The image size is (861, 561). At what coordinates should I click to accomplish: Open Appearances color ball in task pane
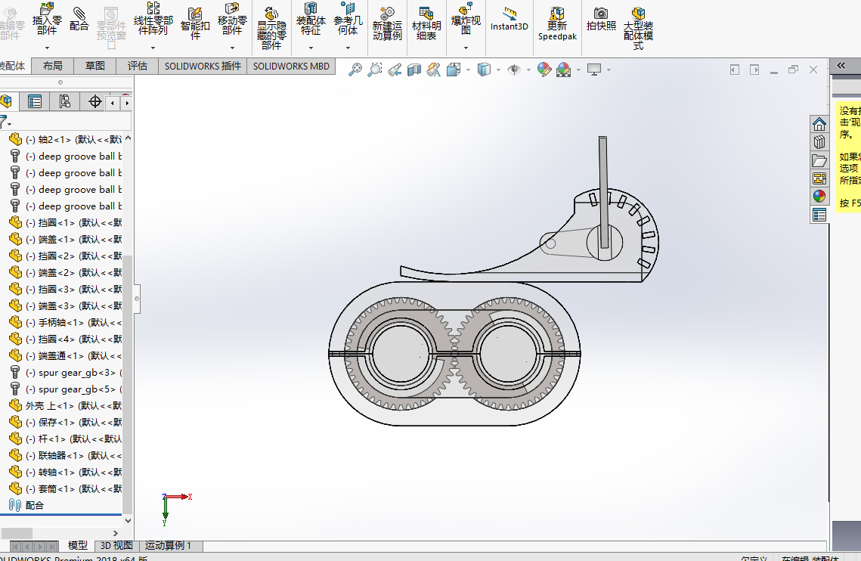819,197
